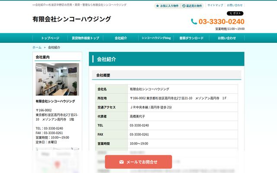This screenshot has height=173, width=277.
Task: Open お問い合わせ link in top header
Action: point(235,5)
